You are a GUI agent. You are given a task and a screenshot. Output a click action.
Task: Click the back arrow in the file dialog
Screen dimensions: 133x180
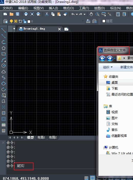[x=102, y=59]
